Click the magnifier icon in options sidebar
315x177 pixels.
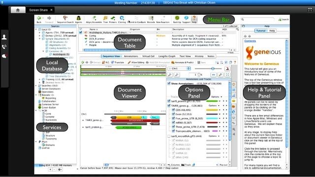pos(234,129)
